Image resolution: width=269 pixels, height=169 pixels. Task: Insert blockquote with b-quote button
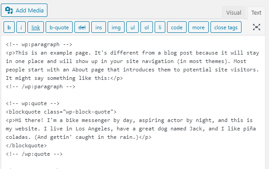coord(59,27)
